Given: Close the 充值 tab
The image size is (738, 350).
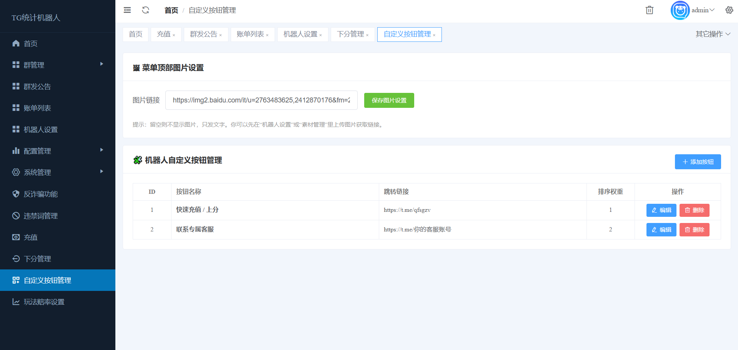Looking at the screenshot, I should point(174,35).
